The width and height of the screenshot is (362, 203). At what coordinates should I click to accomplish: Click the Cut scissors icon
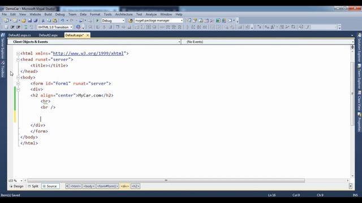(43, 21)
